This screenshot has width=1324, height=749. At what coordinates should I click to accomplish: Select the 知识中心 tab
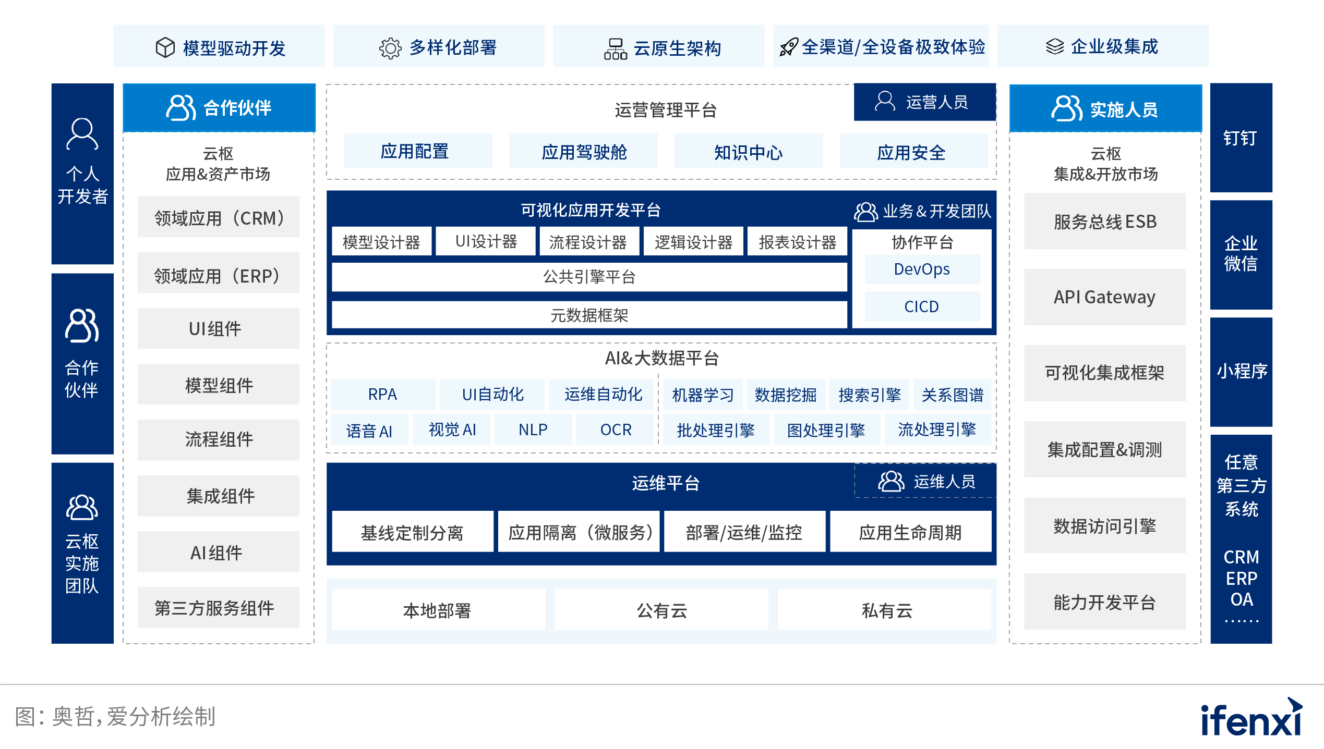748,152
